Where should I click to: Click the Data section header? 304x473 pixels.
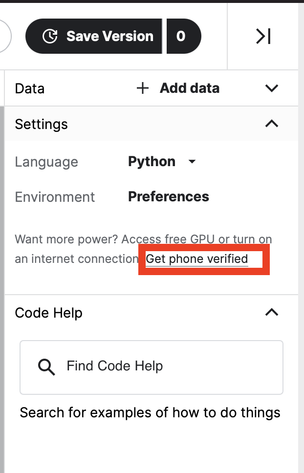pyautogui.click(x=30, y=88)
